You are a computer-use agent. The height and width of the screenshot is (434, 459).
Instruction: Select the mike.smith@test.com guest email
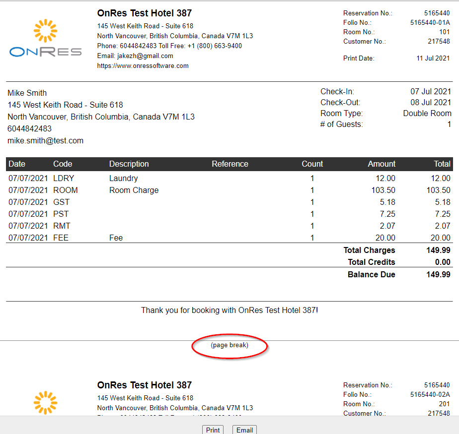[x=45, y=140]
